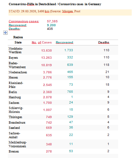Select the Region header cell
The image size is (134, 158).
18,37
